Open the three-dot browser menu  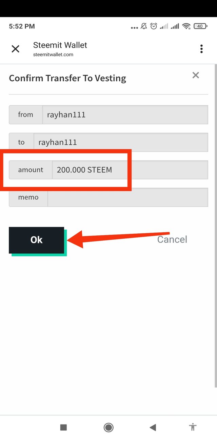pos(201,49)
